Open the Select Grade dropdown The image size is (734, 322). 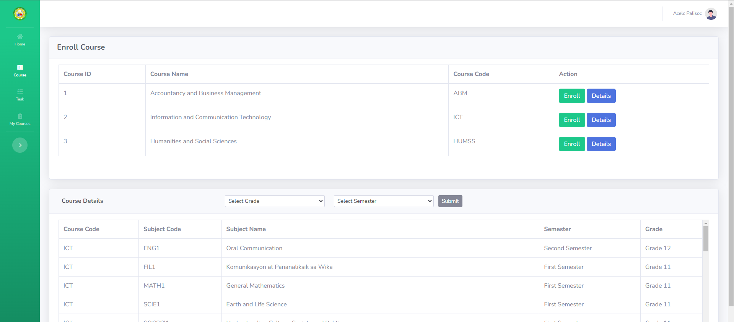pos(275,201)
